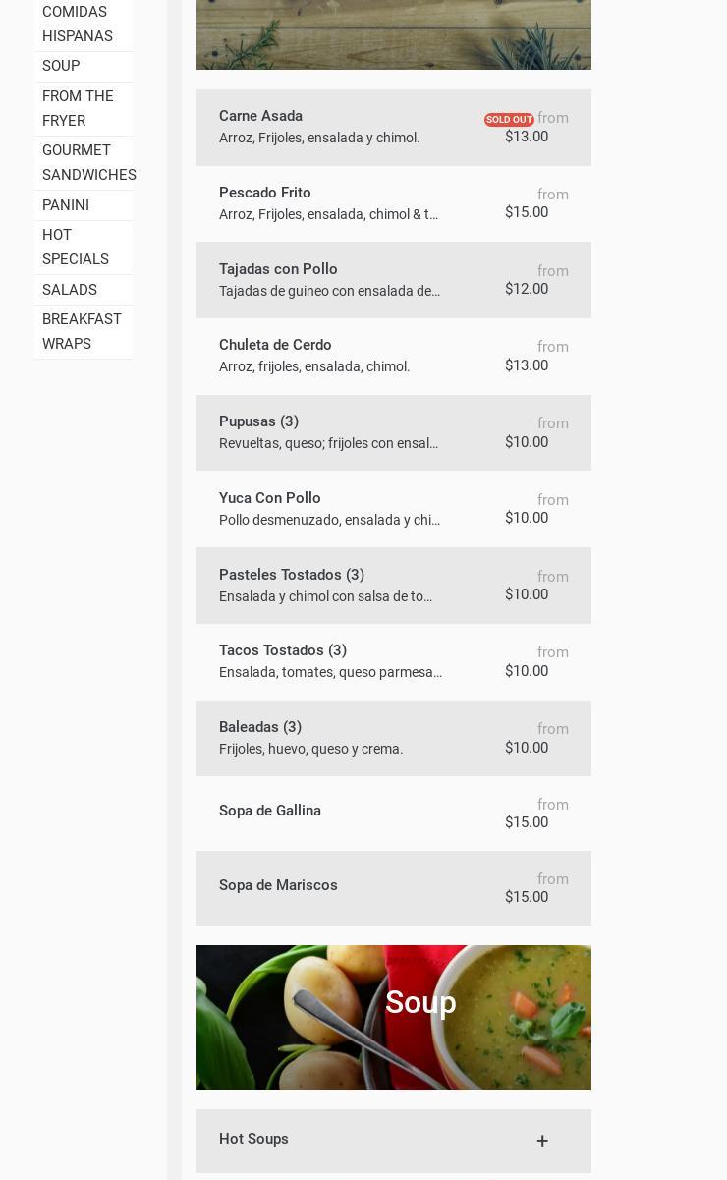This screenshot has width=727, height=1180.
Task: Go to From The Fryer category
Action: click(78, 108)
